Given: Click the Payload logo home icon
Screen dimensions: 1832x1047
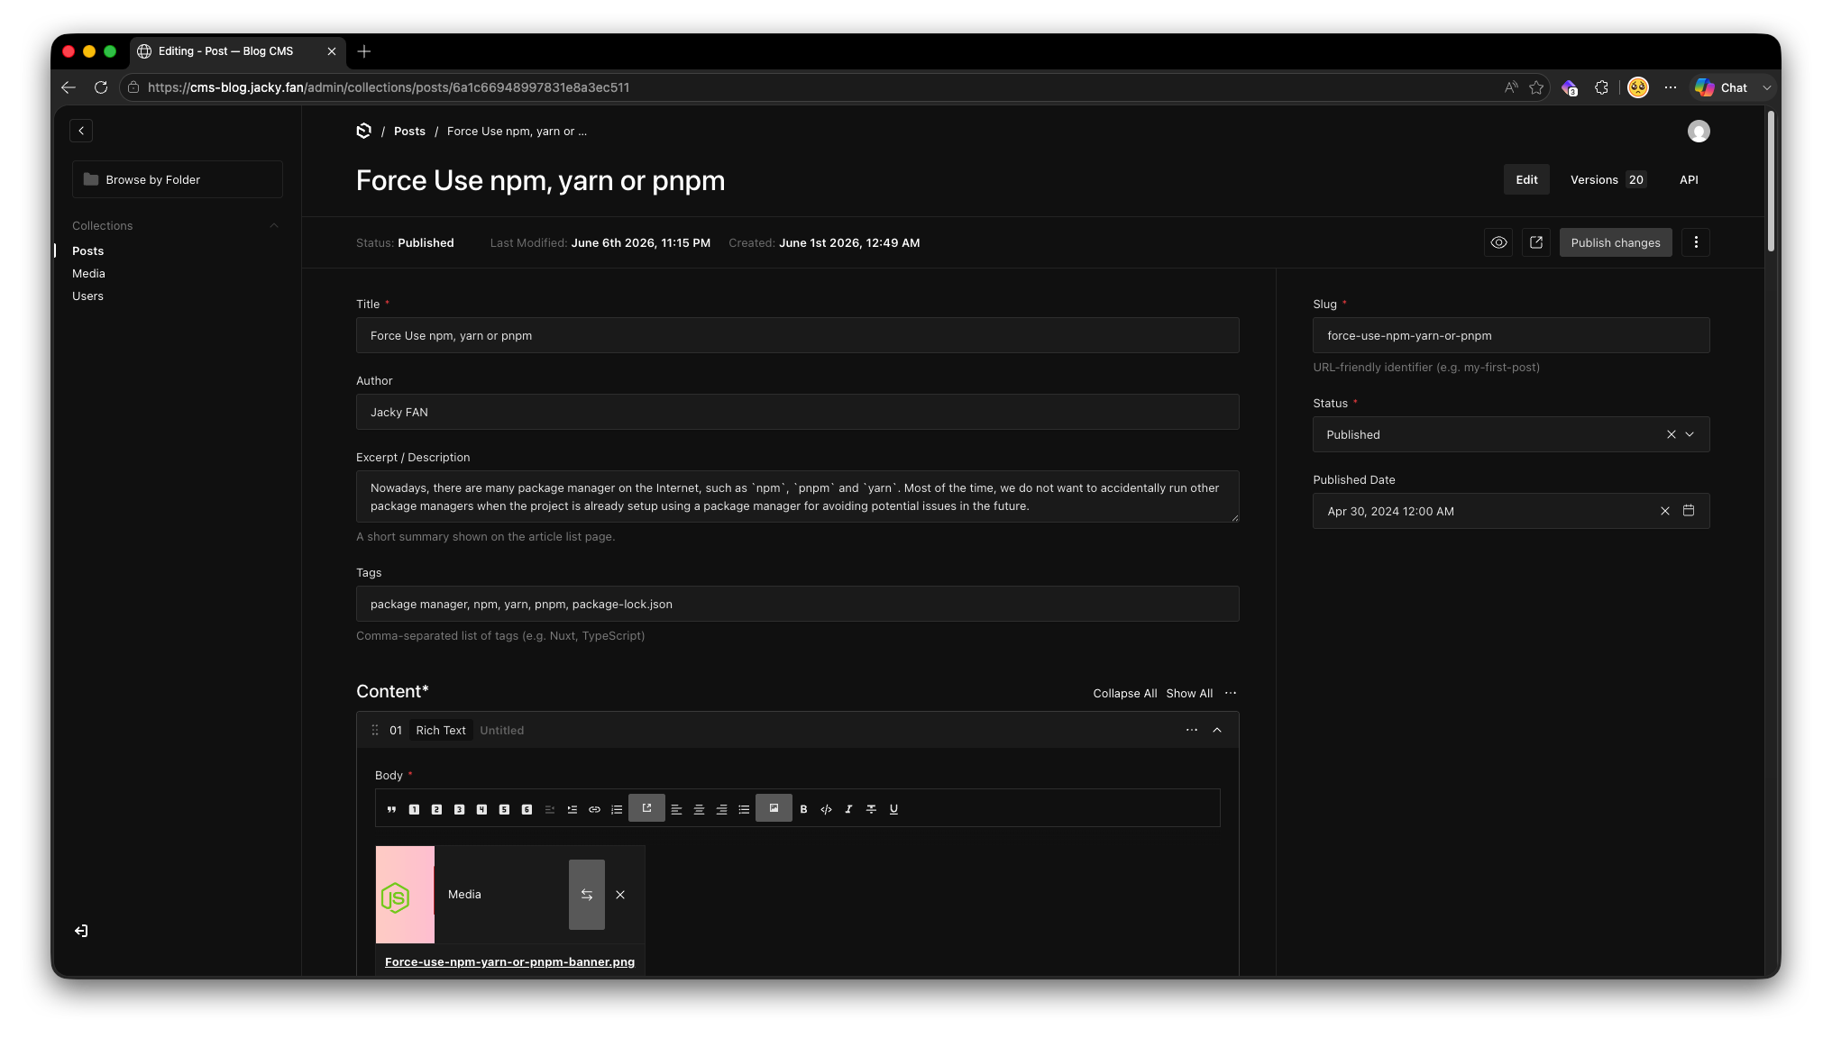Looking at the screenshot, I should tap(364, 131).
